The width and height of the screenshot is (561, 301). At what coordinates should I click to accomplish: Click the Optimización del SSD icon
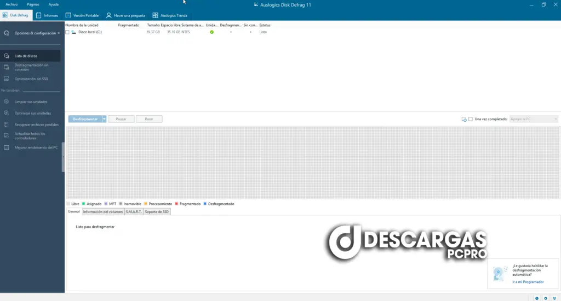[x=7, y=79]
